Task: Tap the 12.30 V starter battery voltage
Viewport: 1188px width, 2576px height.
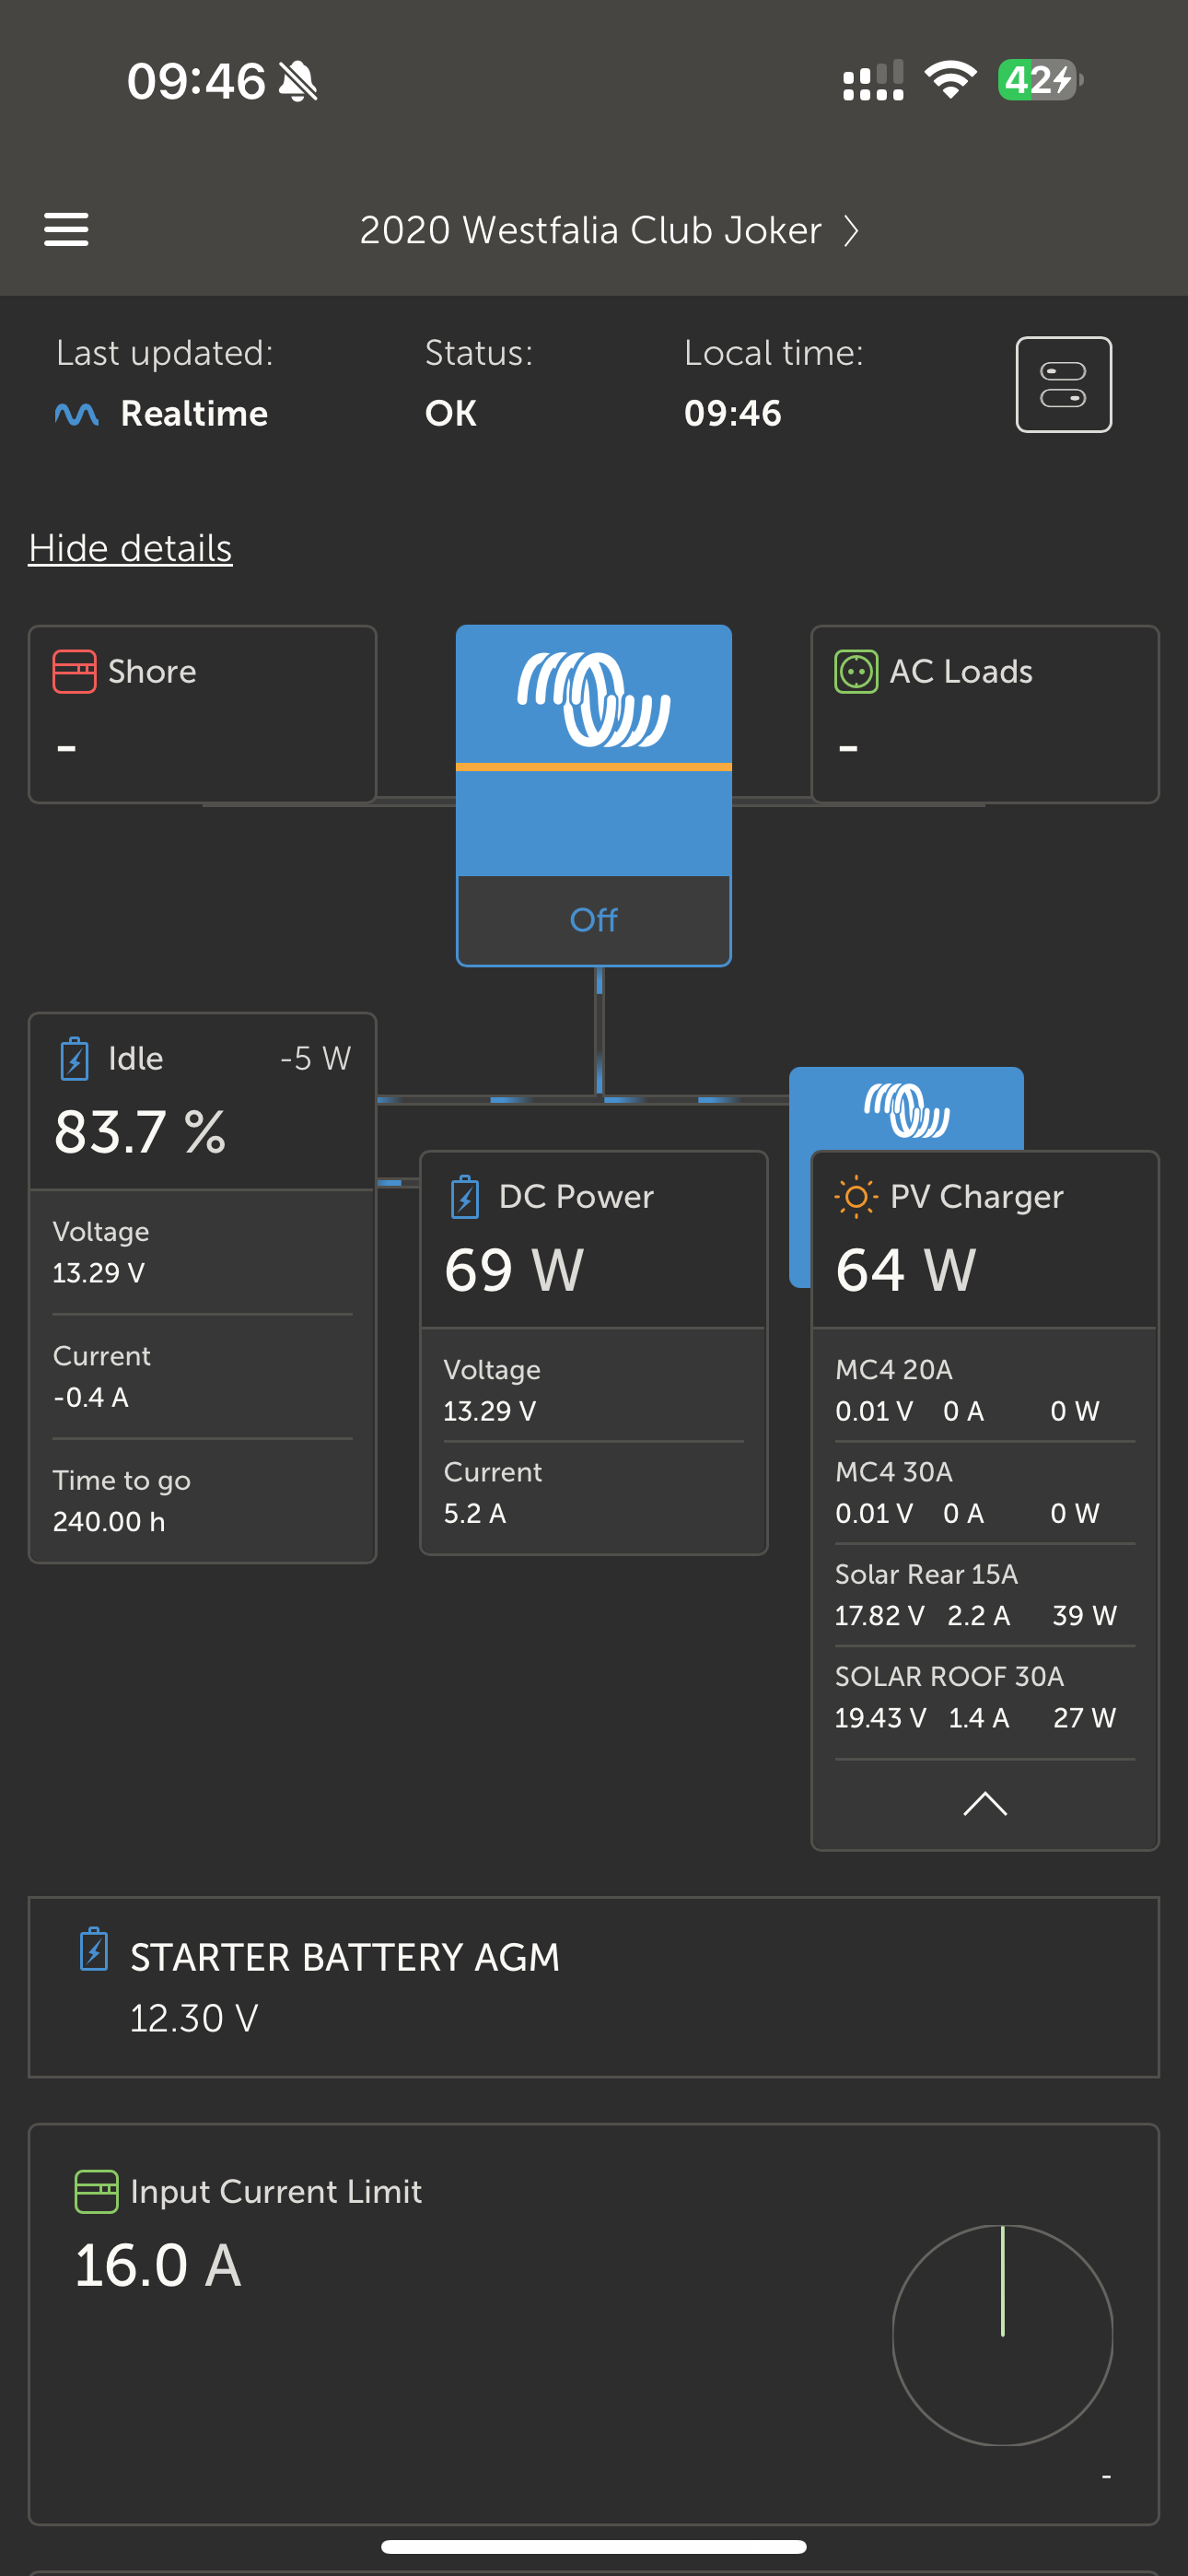Action: click(x=194, y=2018)
